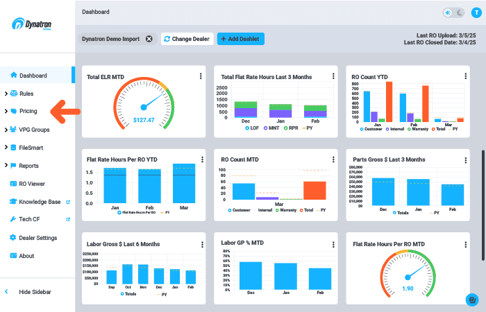Toggle Warranty legend in RO Count YTD
The height and width of the screenshot is (312, 486).
[413, 129]
